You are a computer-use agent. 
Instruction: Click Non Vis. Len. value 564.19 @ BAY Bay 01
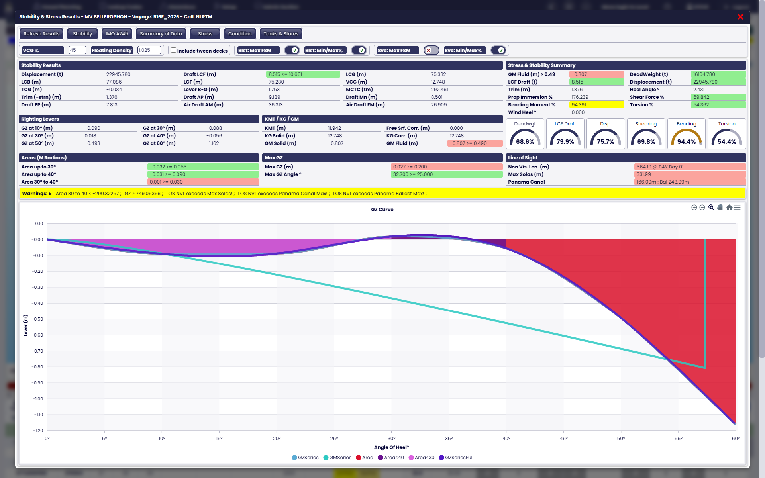click(690, 167)
